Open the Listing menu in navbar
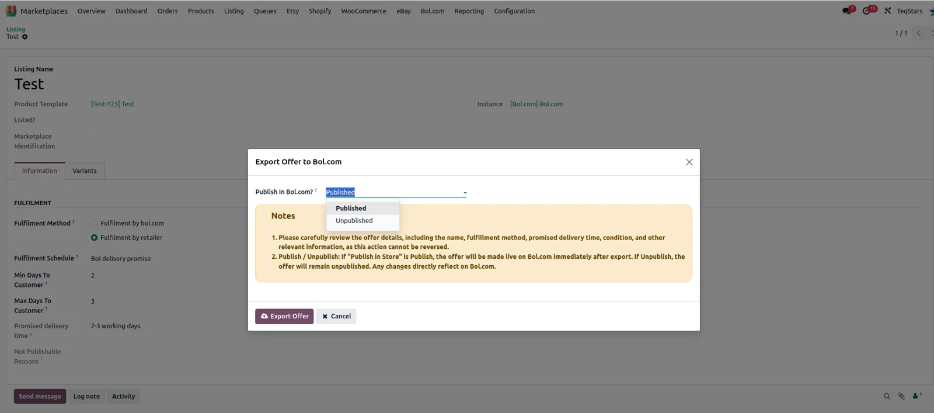Screen dimensions: 934x413 click(x=234, y=11)
